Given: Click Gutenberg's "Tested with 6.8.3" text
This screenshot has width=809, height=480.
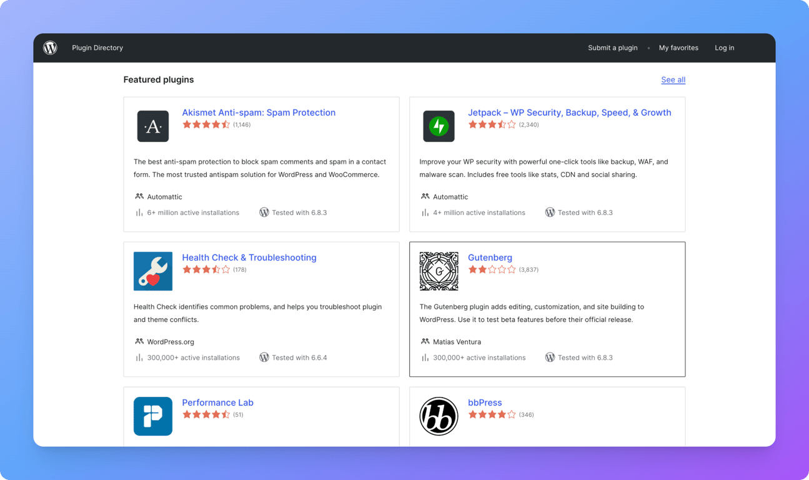Looking at the screenshot, I should [585, 358].
